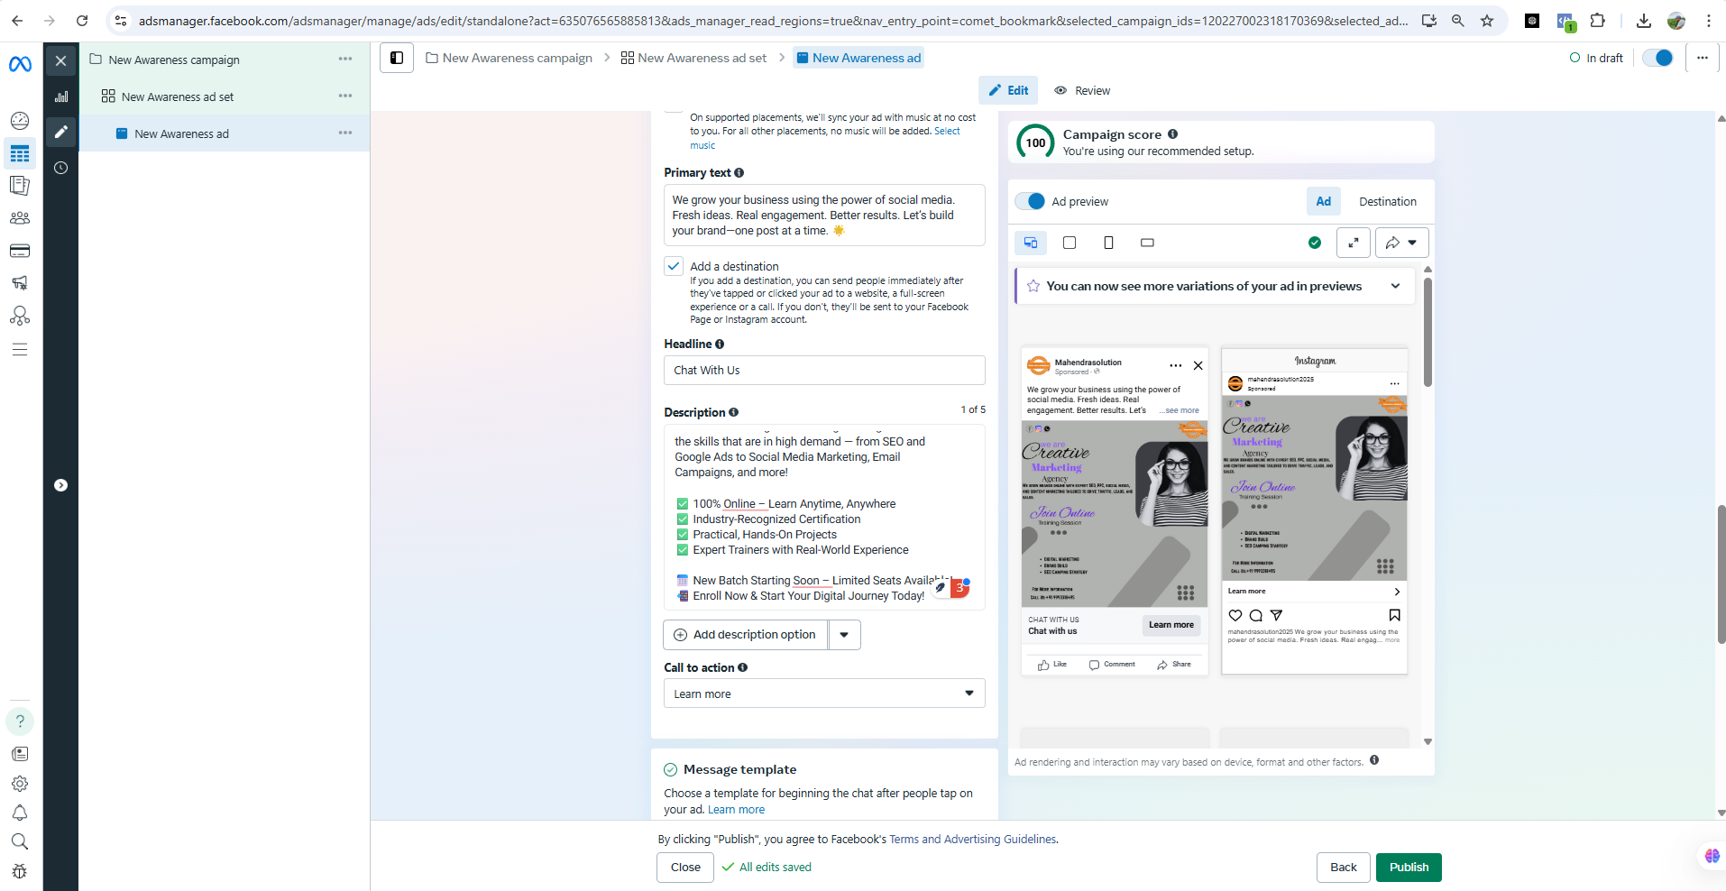Select the mobile portrait preview icon

(x=1108, y=243)
